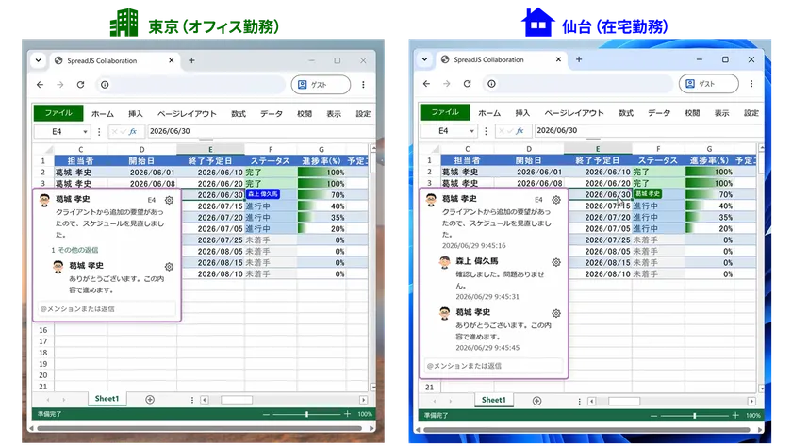Expand name box dropdown in Tokyo spreadsheet
The image size is (792, 446).
86,131
